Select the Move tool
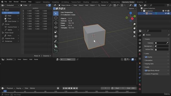 (x=56, y=23)
